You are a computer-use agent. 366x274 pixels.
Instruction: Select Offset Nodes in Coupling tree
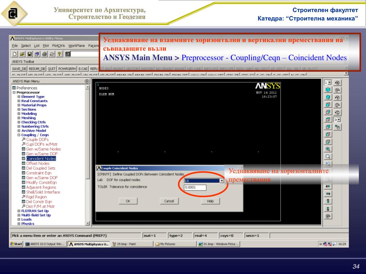tap(38, 163)
